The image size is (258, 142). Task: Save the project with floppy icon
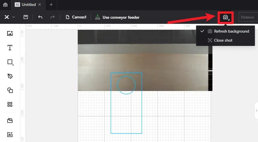click(x=26, y=17)
